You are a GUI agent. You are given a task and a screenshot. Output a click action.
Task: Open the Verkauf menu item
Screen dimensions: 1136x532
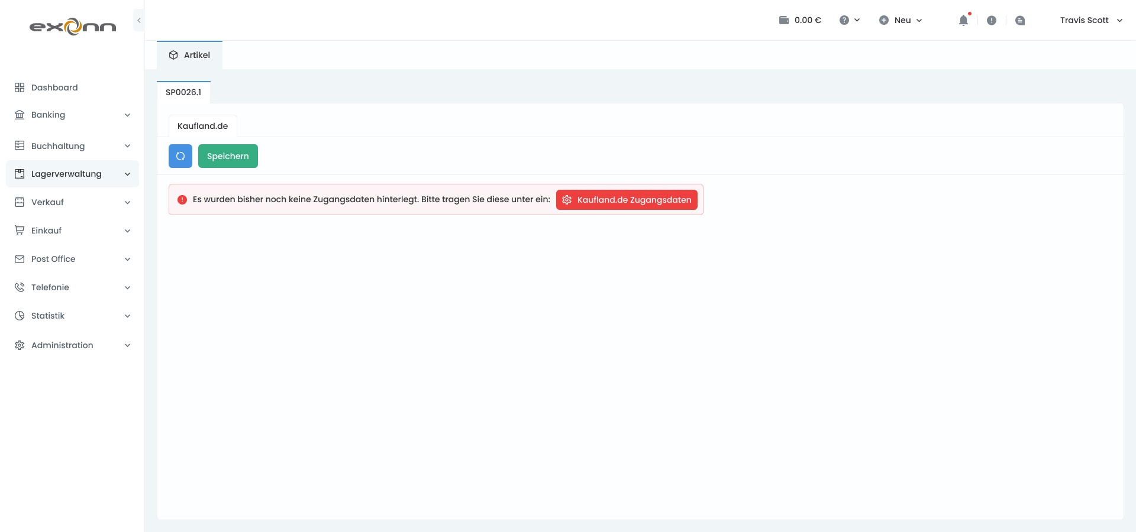[x=72, y=202]
